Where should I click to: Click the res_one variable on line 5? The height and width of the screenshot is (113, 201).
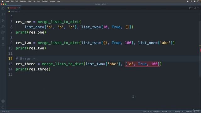point(24,22)
